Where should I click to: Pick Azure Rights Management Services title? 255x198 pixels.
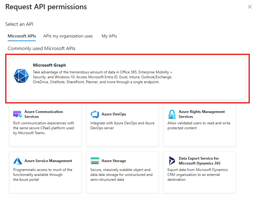click(202, 114)
